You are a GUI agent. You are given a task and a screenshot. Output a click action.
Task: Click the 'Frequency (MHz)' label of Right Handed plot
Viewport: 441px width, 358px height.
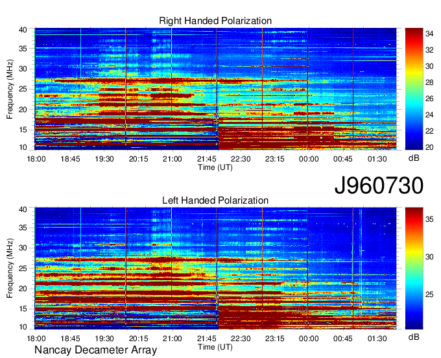(10, 89)
